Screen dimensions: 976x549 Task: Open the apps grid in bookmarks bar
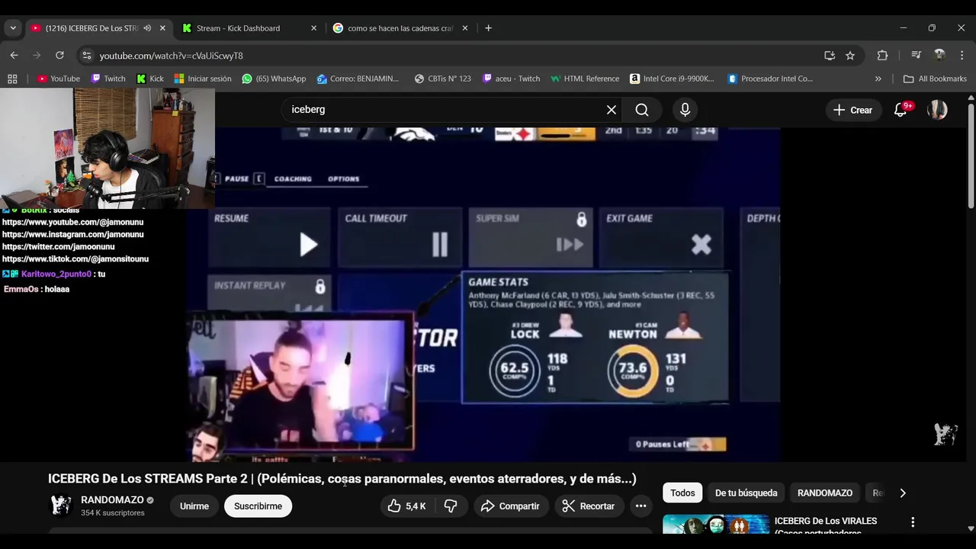12,79
